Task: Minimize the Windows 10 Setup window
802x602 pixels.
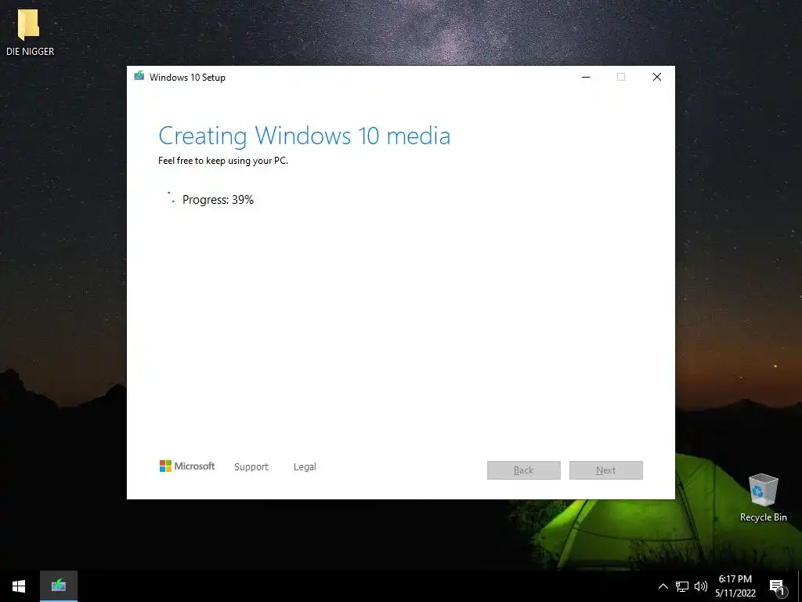Action: tap(586, 77)
